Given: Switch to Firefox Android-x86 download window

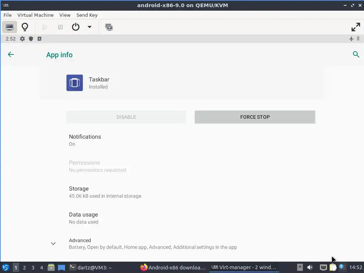Looking at the screenshot, I should [x=173, y=267].
